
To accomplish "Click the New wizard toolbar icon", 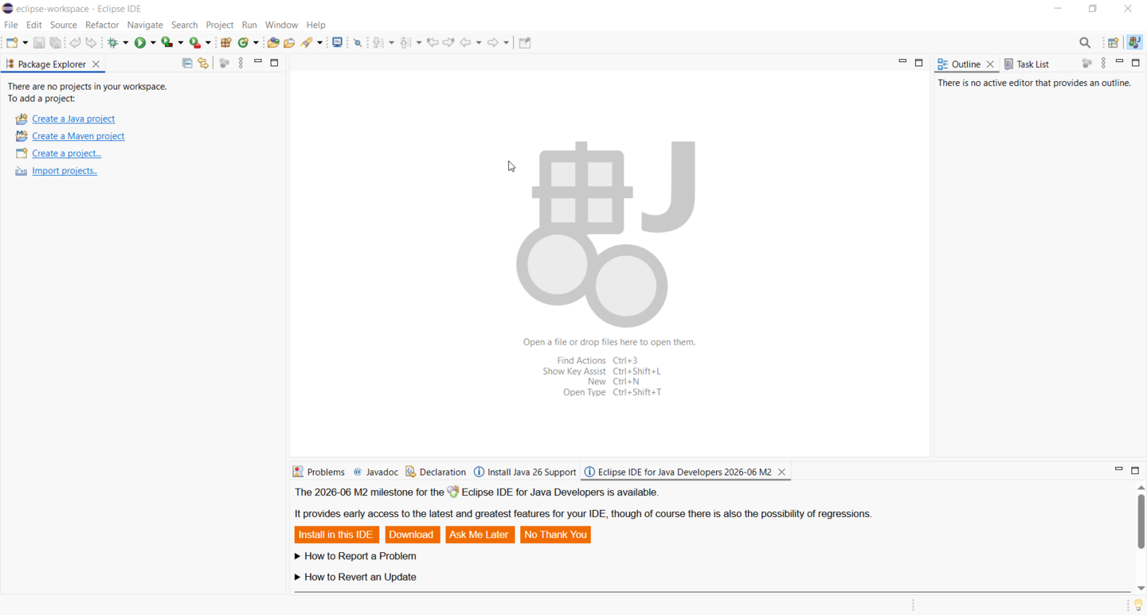I will click(13, 43).
